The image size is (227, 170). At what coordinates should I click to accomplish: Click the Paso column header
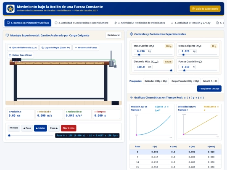point(137,146)
